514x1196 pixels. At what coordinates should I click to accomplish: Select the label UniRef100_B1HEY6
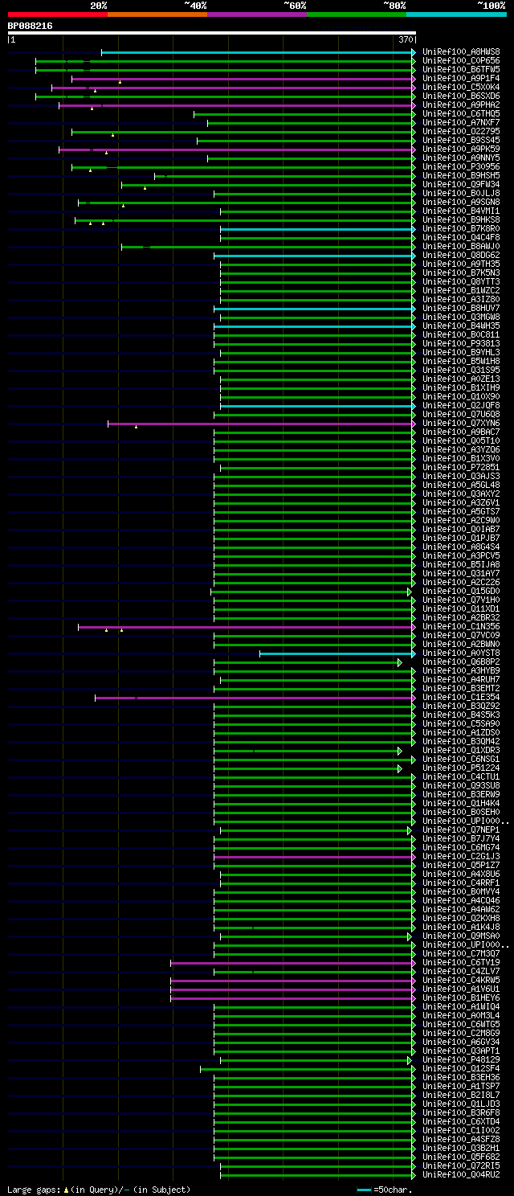461,998
